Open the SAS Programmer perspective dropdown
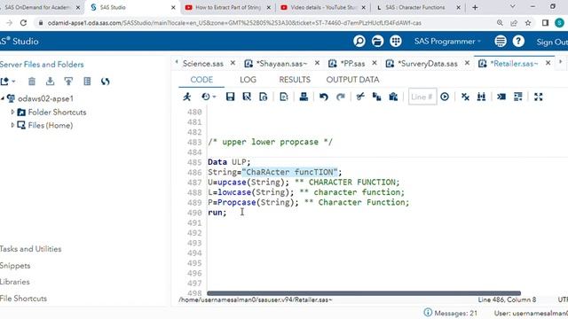The width and height of the screenshot is (568, 319). [447, 42]
